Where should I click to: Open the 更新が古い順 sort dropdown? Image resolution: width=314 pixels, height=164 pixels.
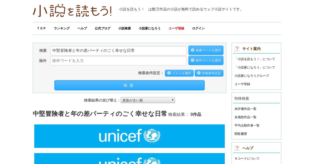tap(148, 100)
